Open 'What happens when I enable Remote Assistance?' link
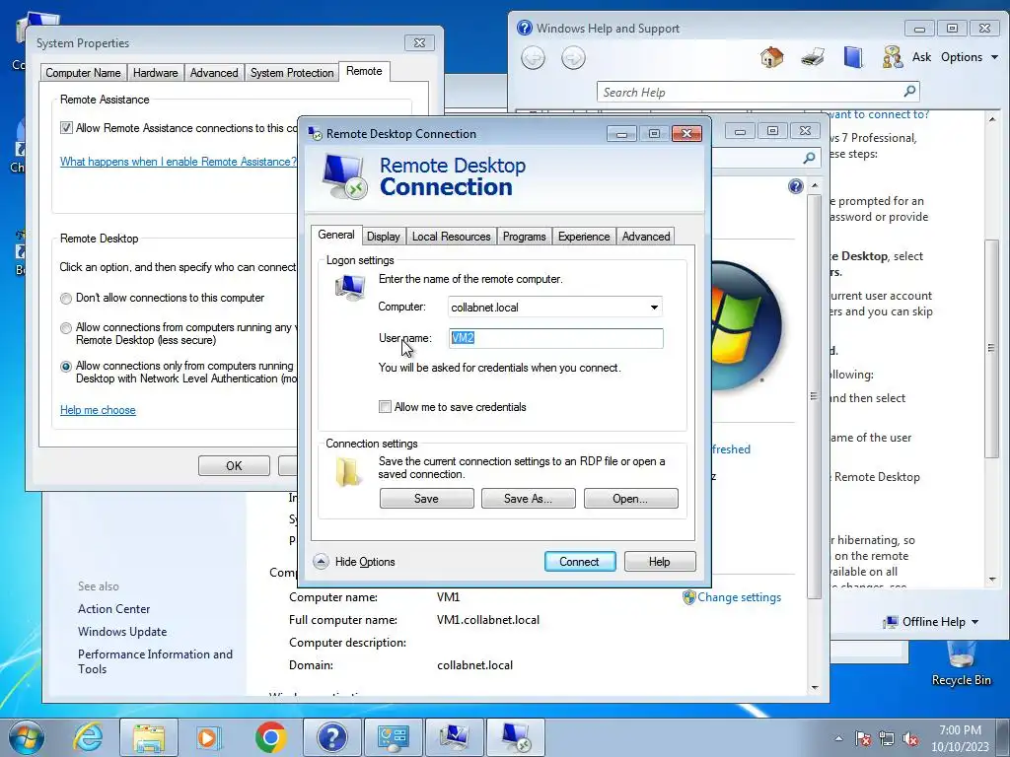Image resolution: width=1010 pixels, height=757 pixels. (x=179, y=162)
